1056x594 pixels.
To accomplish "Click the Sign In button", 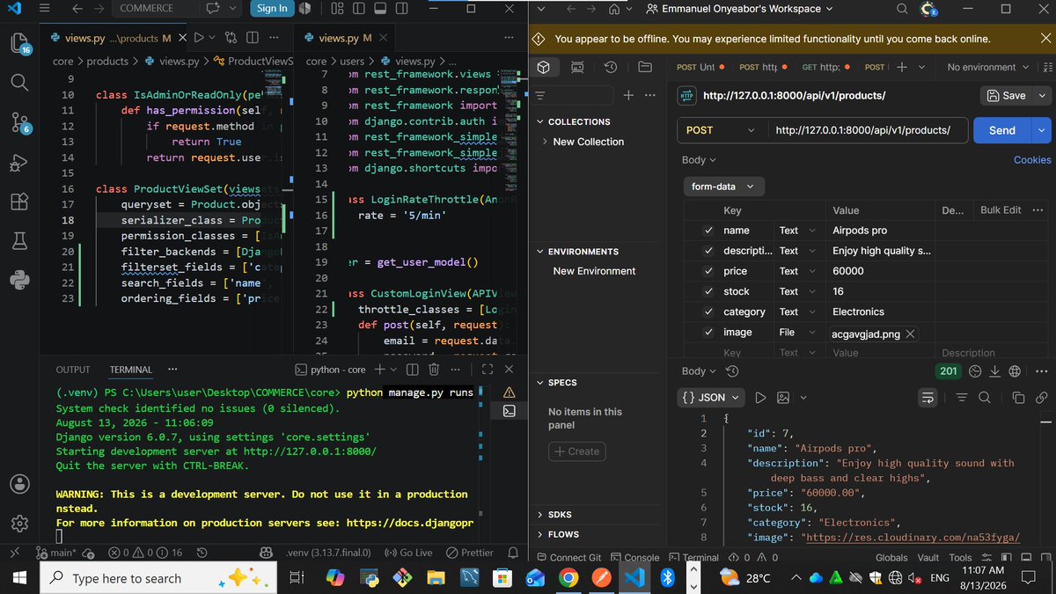I will [272, 9].
